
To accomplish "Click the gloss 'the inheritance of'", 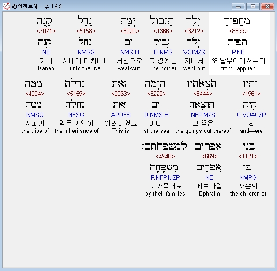I will coord(76,131).
